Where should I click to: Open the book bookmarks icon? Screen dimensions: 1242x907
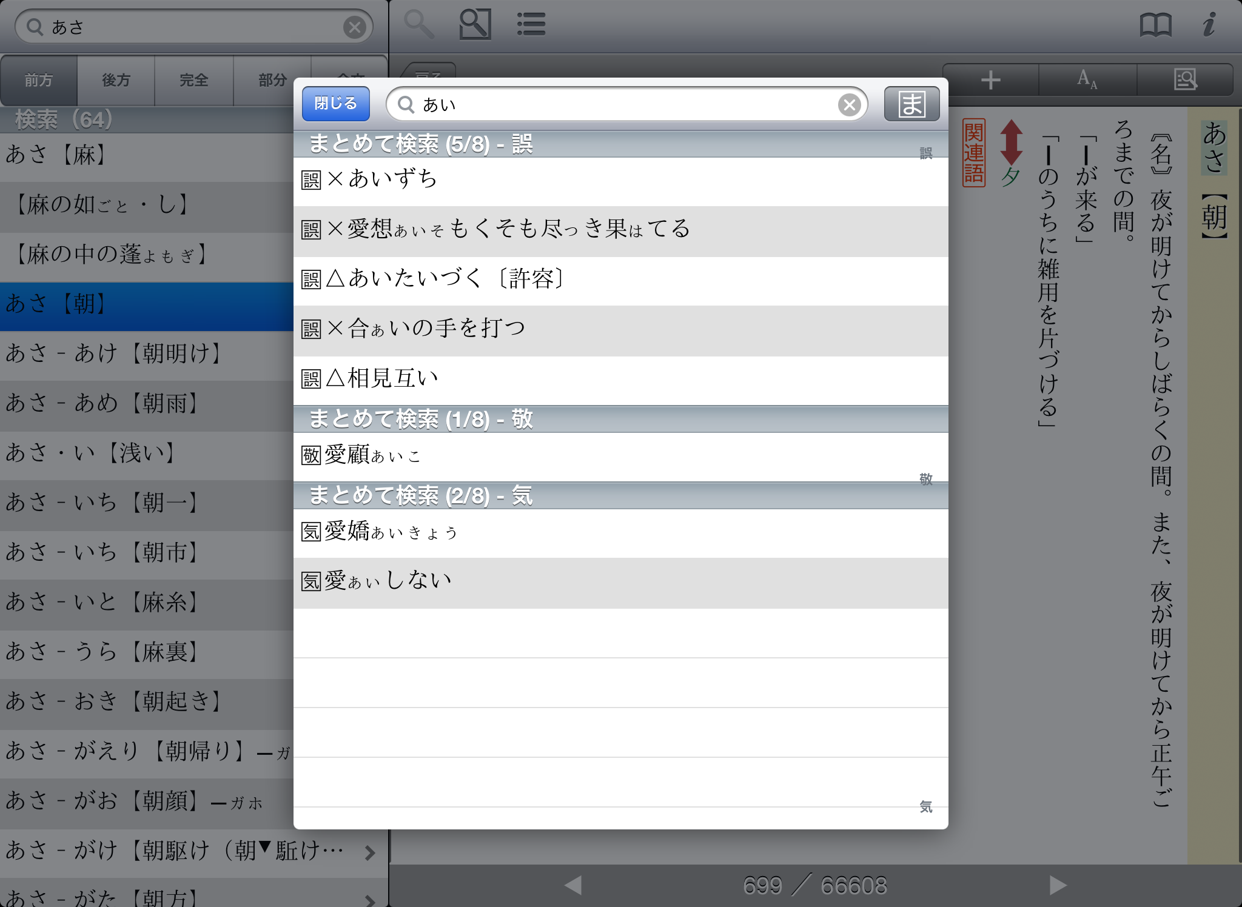click(x=1155, y=25)
